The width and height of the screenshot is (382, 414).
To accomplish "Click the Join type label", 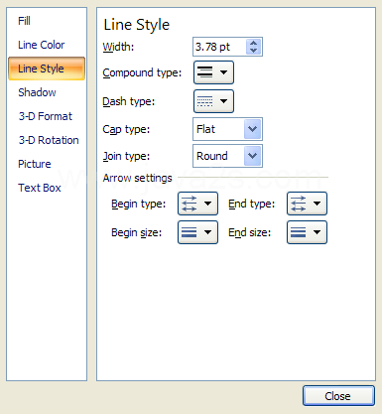I will coord(126,156).
